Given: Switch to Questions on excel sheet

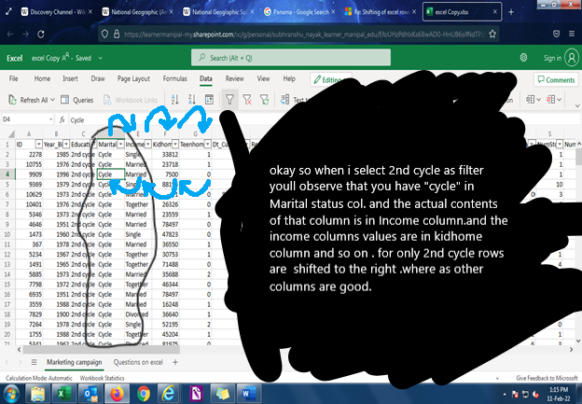Looking at the screenshot, I should [138, 362].
